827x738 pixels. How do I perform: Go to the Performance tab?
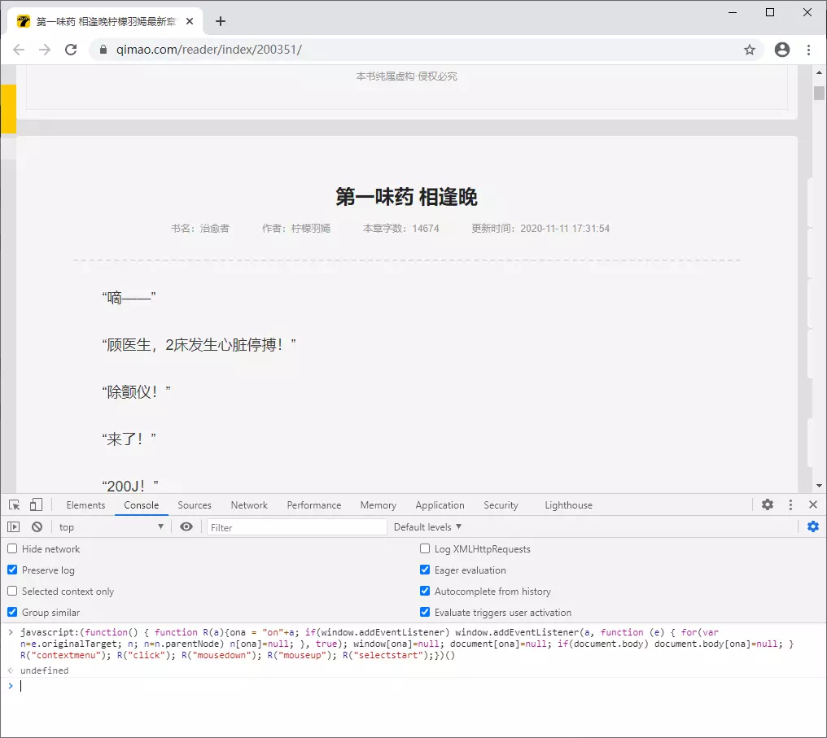(x=314, y=505)
